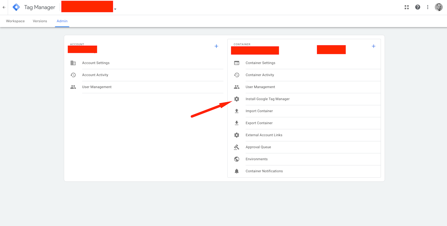Screen dimensions: 447x226
Task: Open Account Settings
Action: (96, 63)
